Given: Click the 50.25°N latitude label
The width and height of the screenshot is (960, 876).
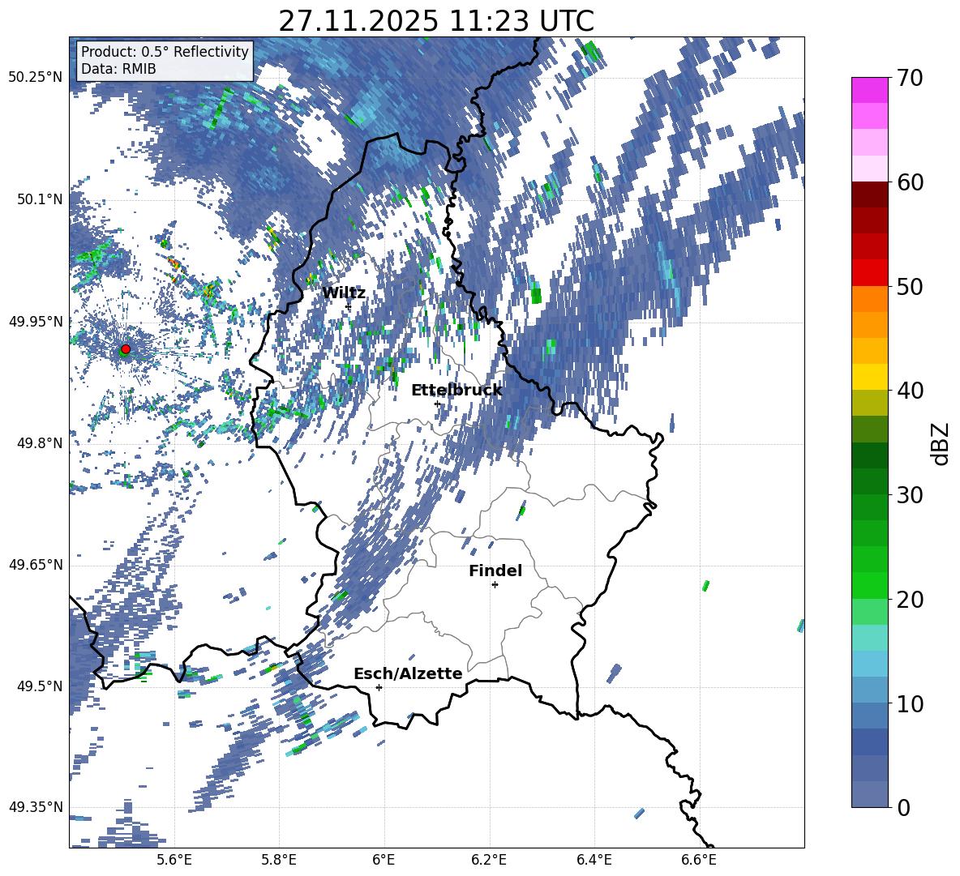Looking at the screenshot, I should (36, 78).
